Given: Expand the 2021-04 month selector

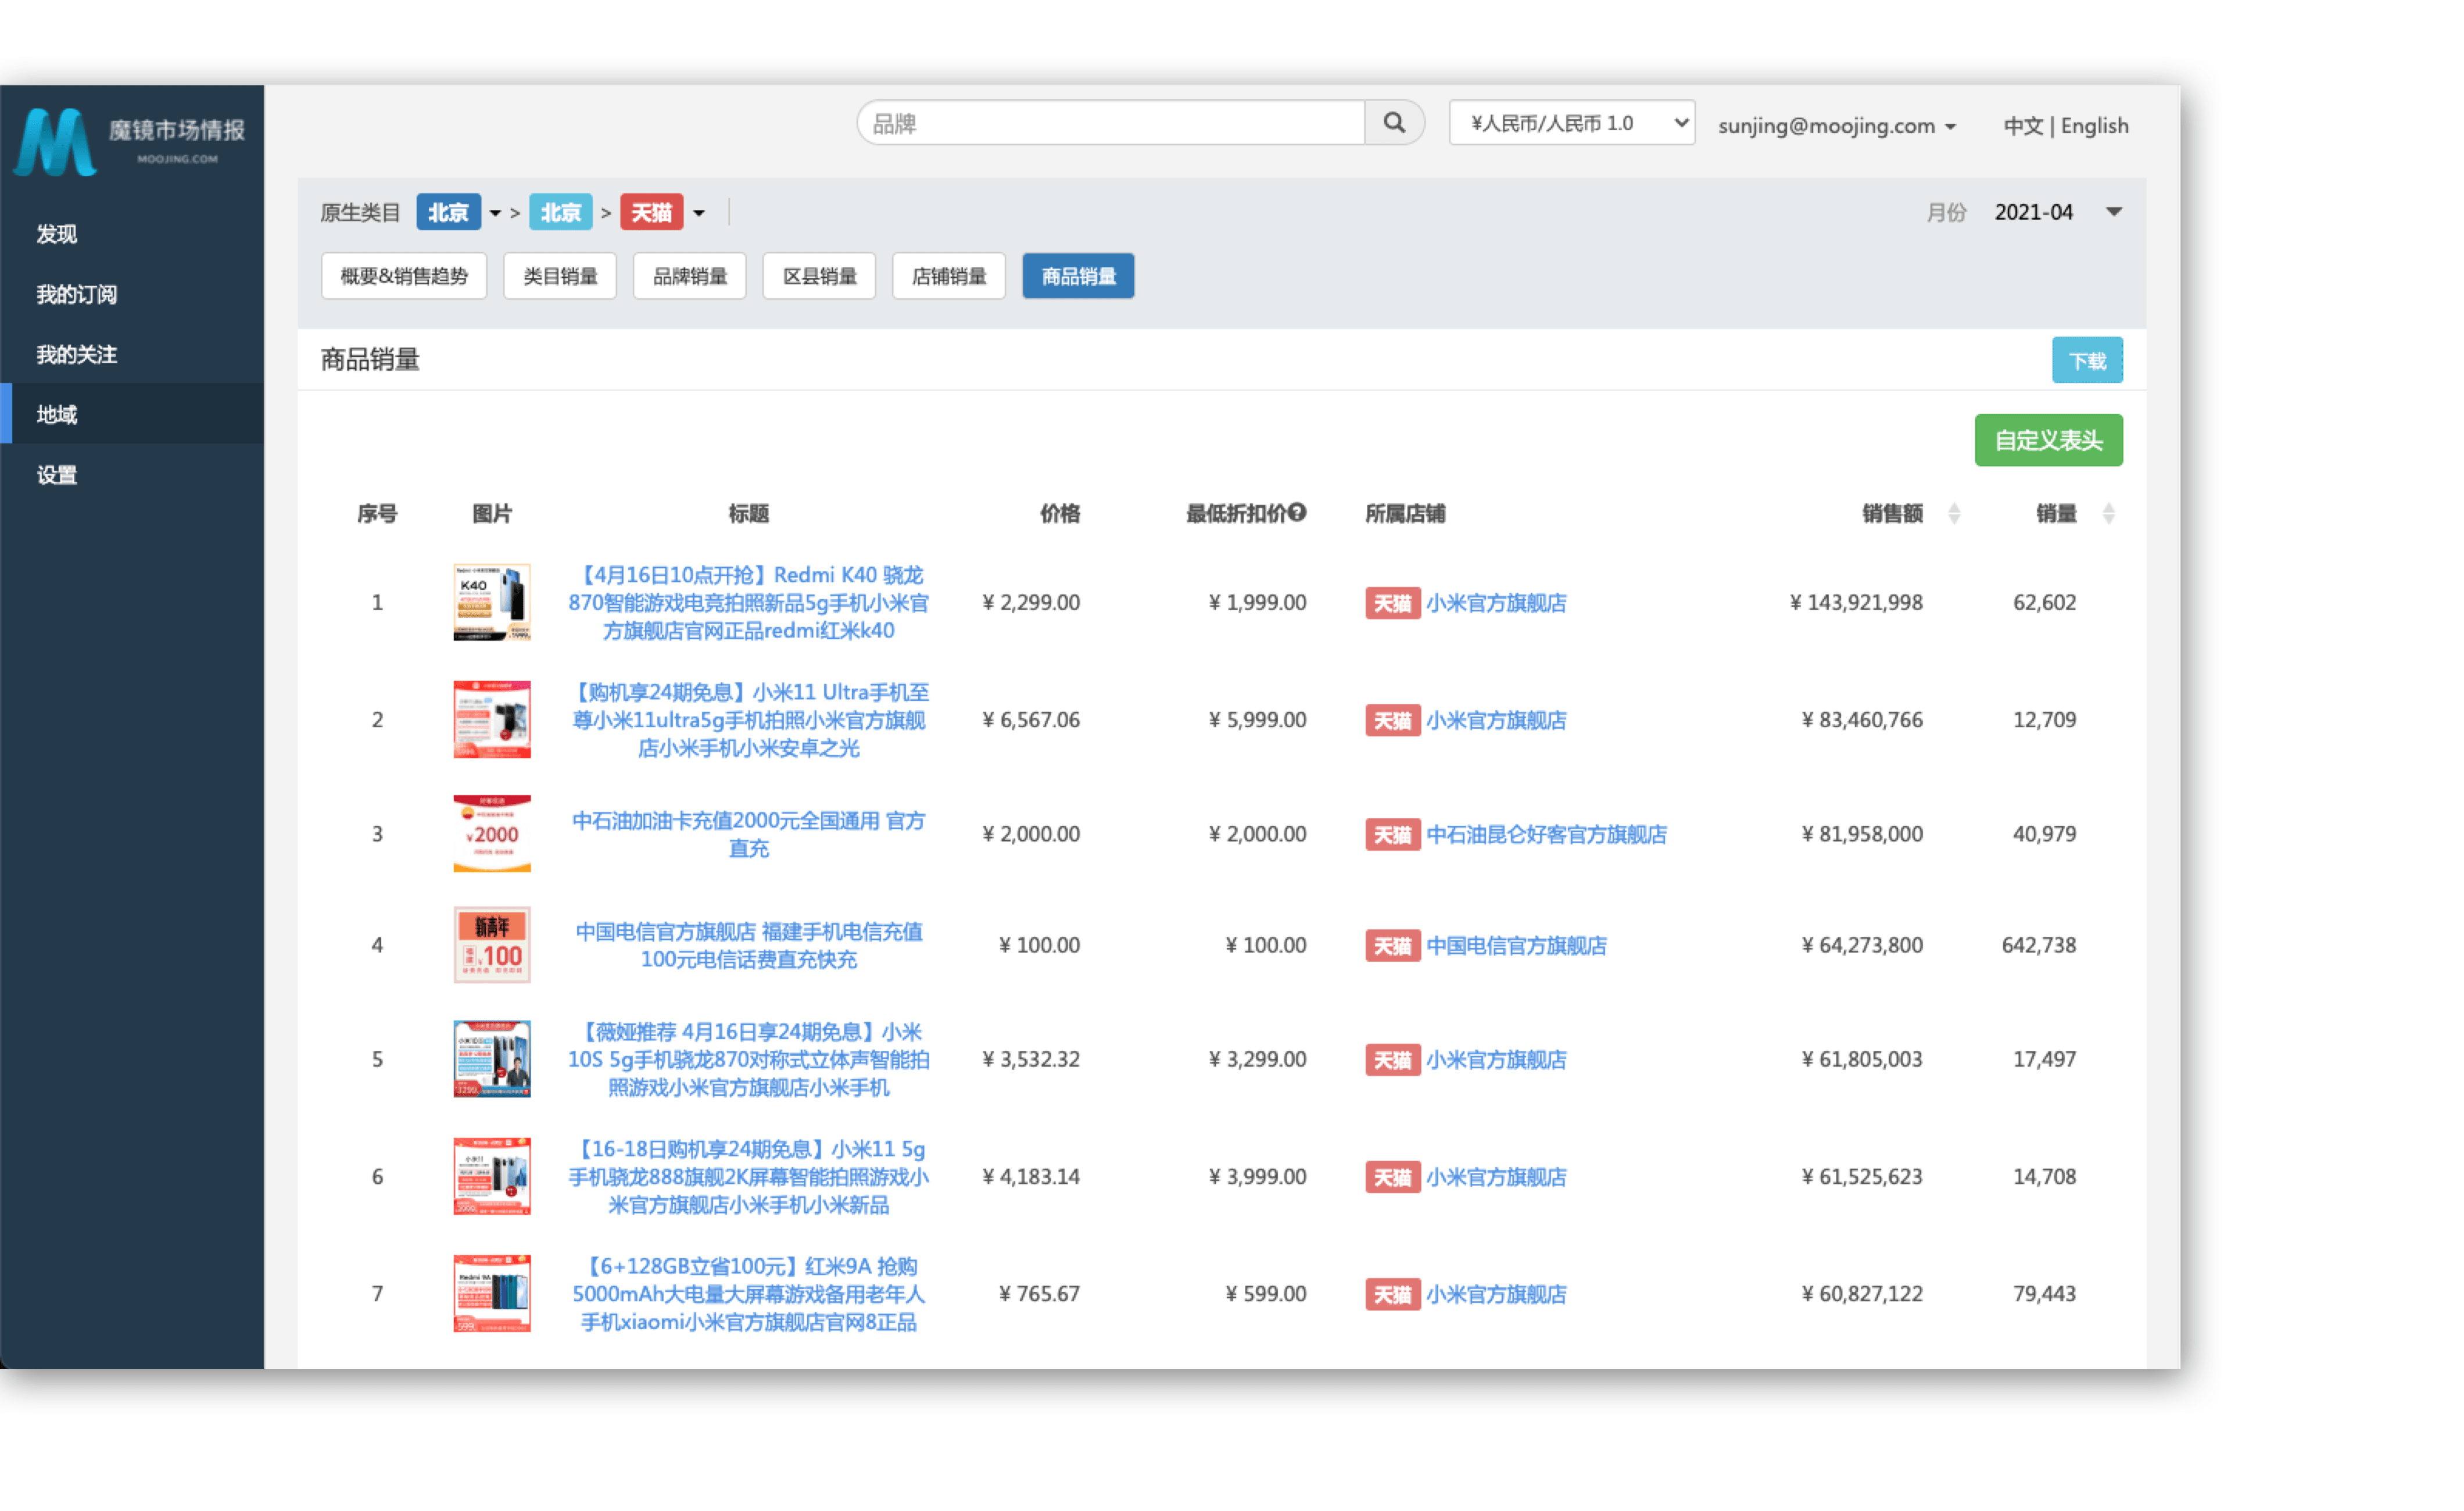Looking at the screenshot, I should pos(2113,212).
